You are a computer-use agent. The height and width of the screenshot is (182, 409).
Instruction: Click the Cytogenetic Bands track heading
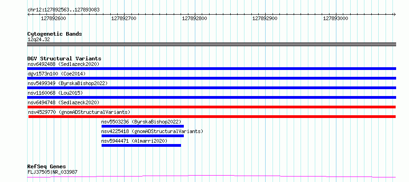coord(55,34)
